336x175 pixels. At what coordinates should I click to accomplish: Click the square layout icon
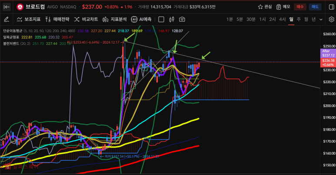(161, 20)
